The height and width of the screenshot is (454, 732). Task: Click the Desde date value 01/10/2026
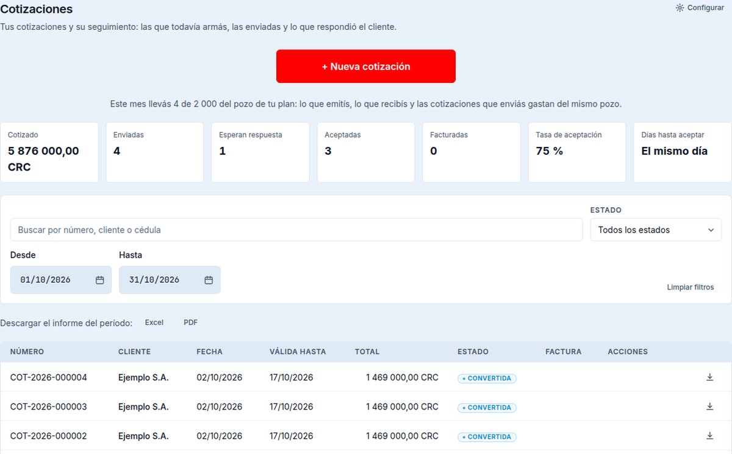click(x=46, y=280)
